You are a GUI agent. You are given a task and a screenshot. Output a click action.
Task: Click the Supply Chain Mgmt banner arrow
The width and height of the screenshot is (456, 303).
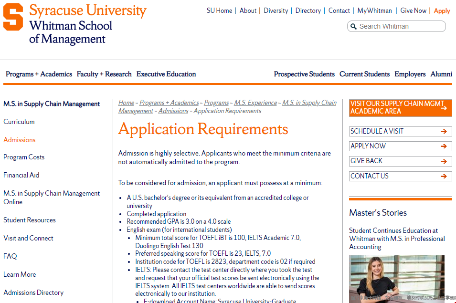[444, 108]
